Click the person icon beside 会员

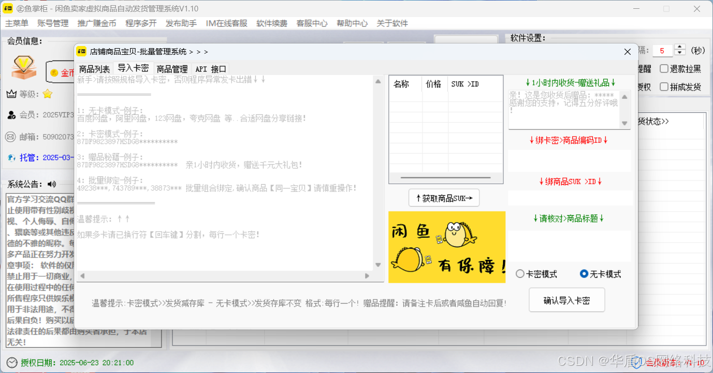point(11,115)
